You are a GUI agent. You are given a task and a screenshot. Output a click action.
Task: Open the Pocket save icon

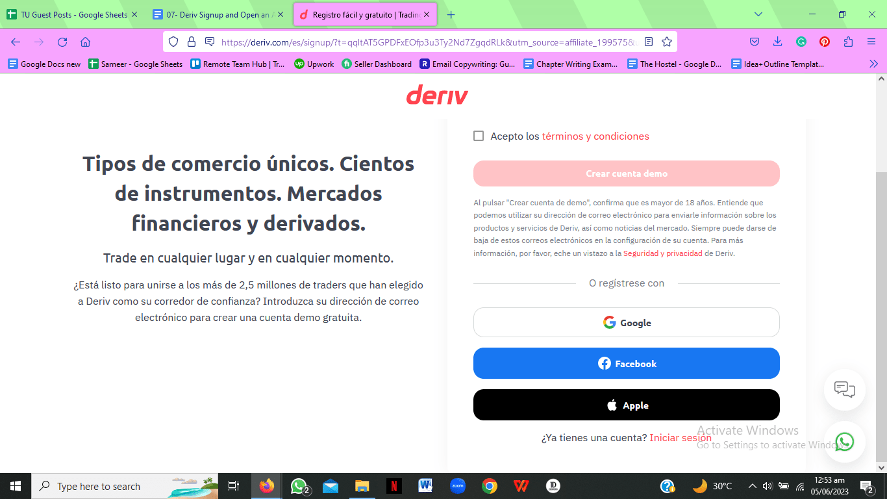[x=755, y=42]
